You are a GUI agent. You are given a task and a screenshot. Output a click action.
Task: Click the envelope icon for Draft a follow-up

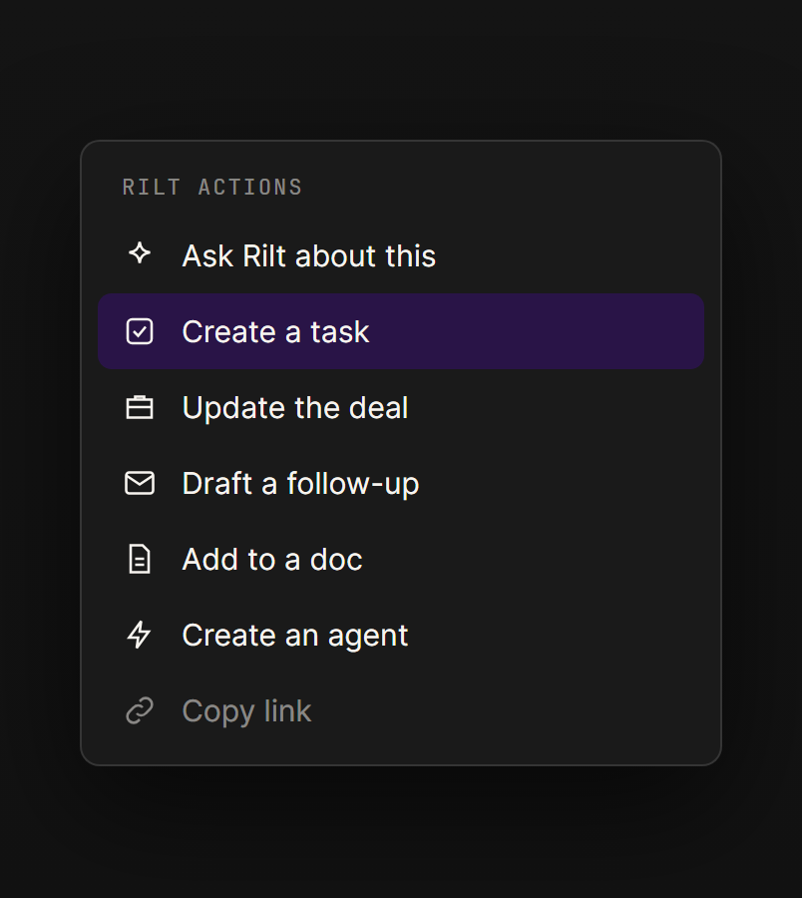[140, 483]
